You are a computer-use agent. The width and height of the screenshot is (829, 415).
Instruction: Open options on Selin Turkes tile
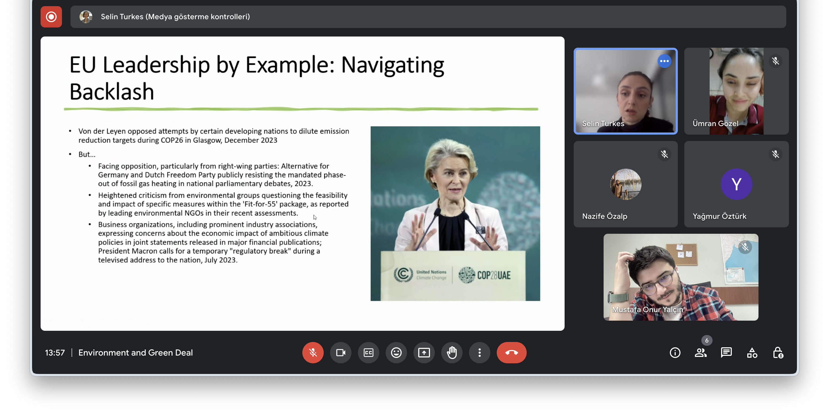coord(664,61)
